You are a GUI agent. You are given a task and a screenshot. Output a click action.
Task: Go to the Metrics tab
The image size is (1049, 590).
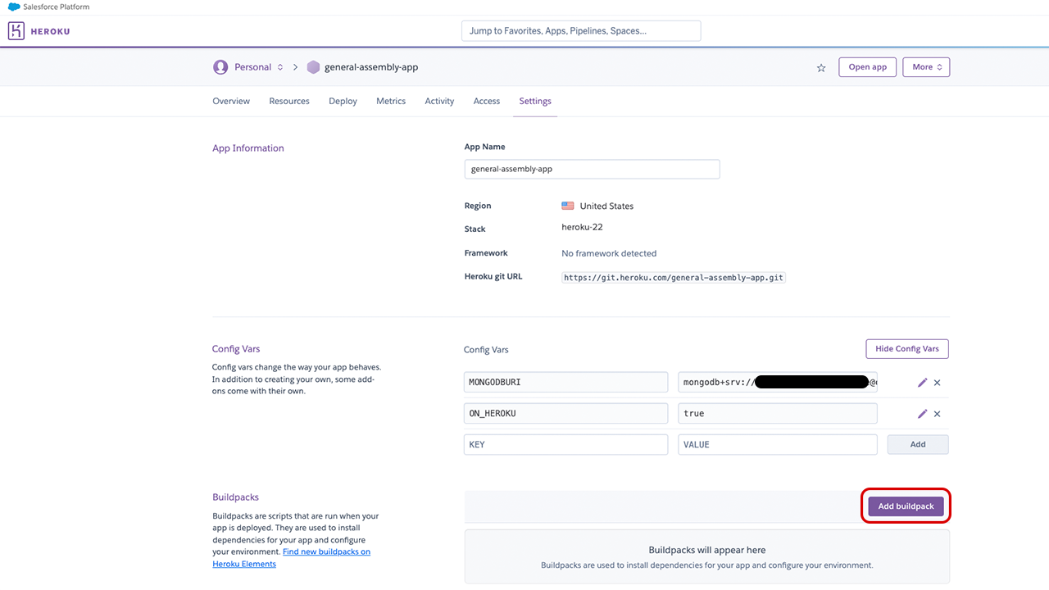pos(391,102)
